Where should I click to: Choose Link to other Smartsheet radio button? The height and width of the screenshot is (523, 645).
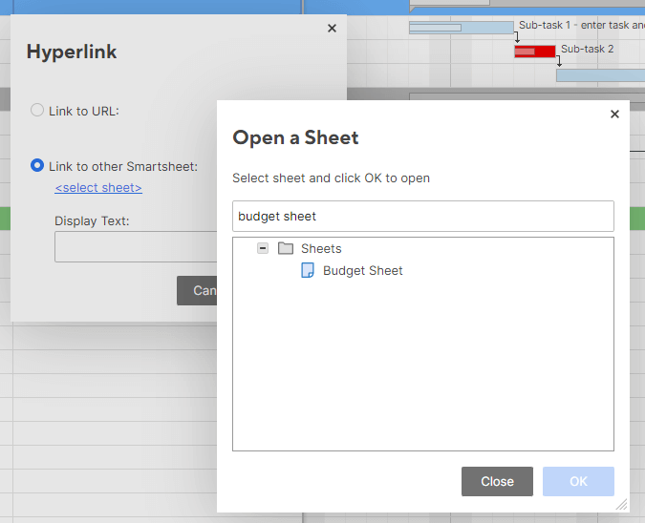37,166
